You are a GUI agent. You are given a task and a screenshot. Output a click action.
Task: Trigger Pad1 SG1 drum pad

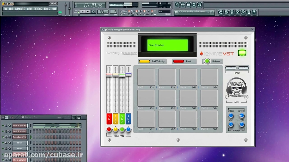[146, 119]
